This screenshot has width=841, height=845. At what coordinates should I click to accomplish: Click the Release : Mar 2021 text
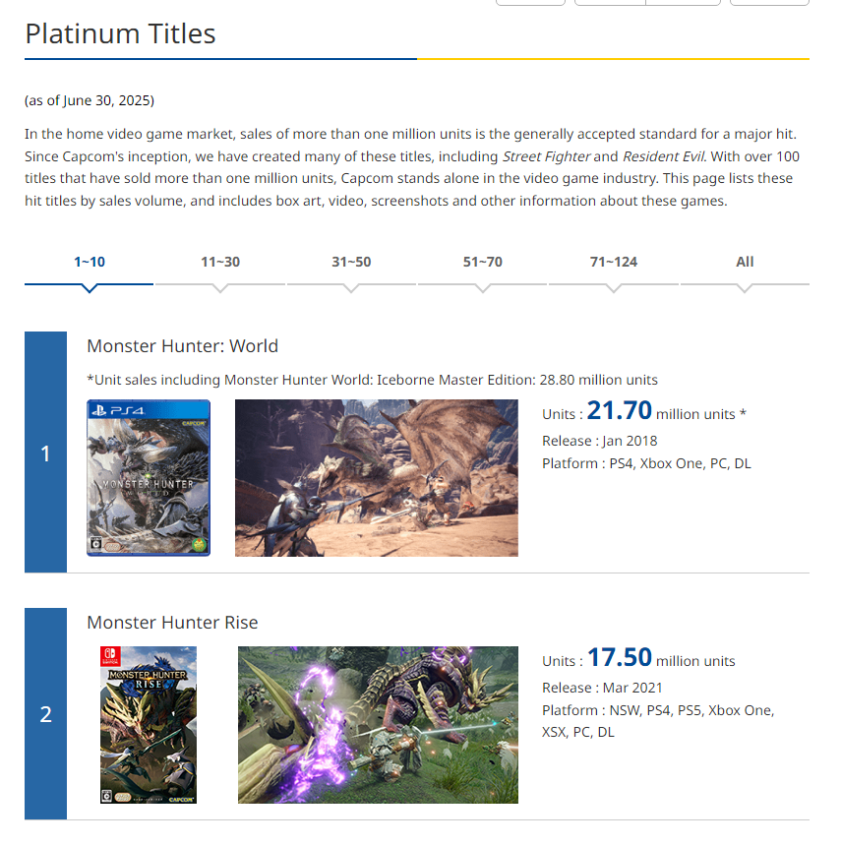click(602, 688)
